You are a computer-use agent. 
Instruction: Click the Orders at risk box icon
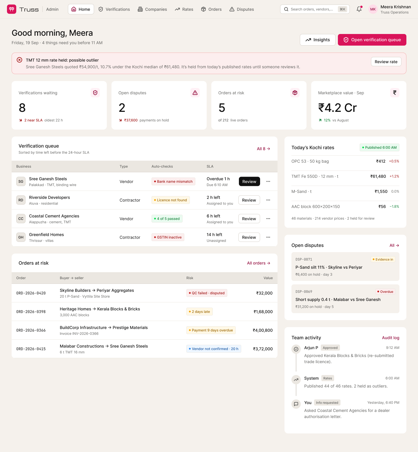point(295,93)
